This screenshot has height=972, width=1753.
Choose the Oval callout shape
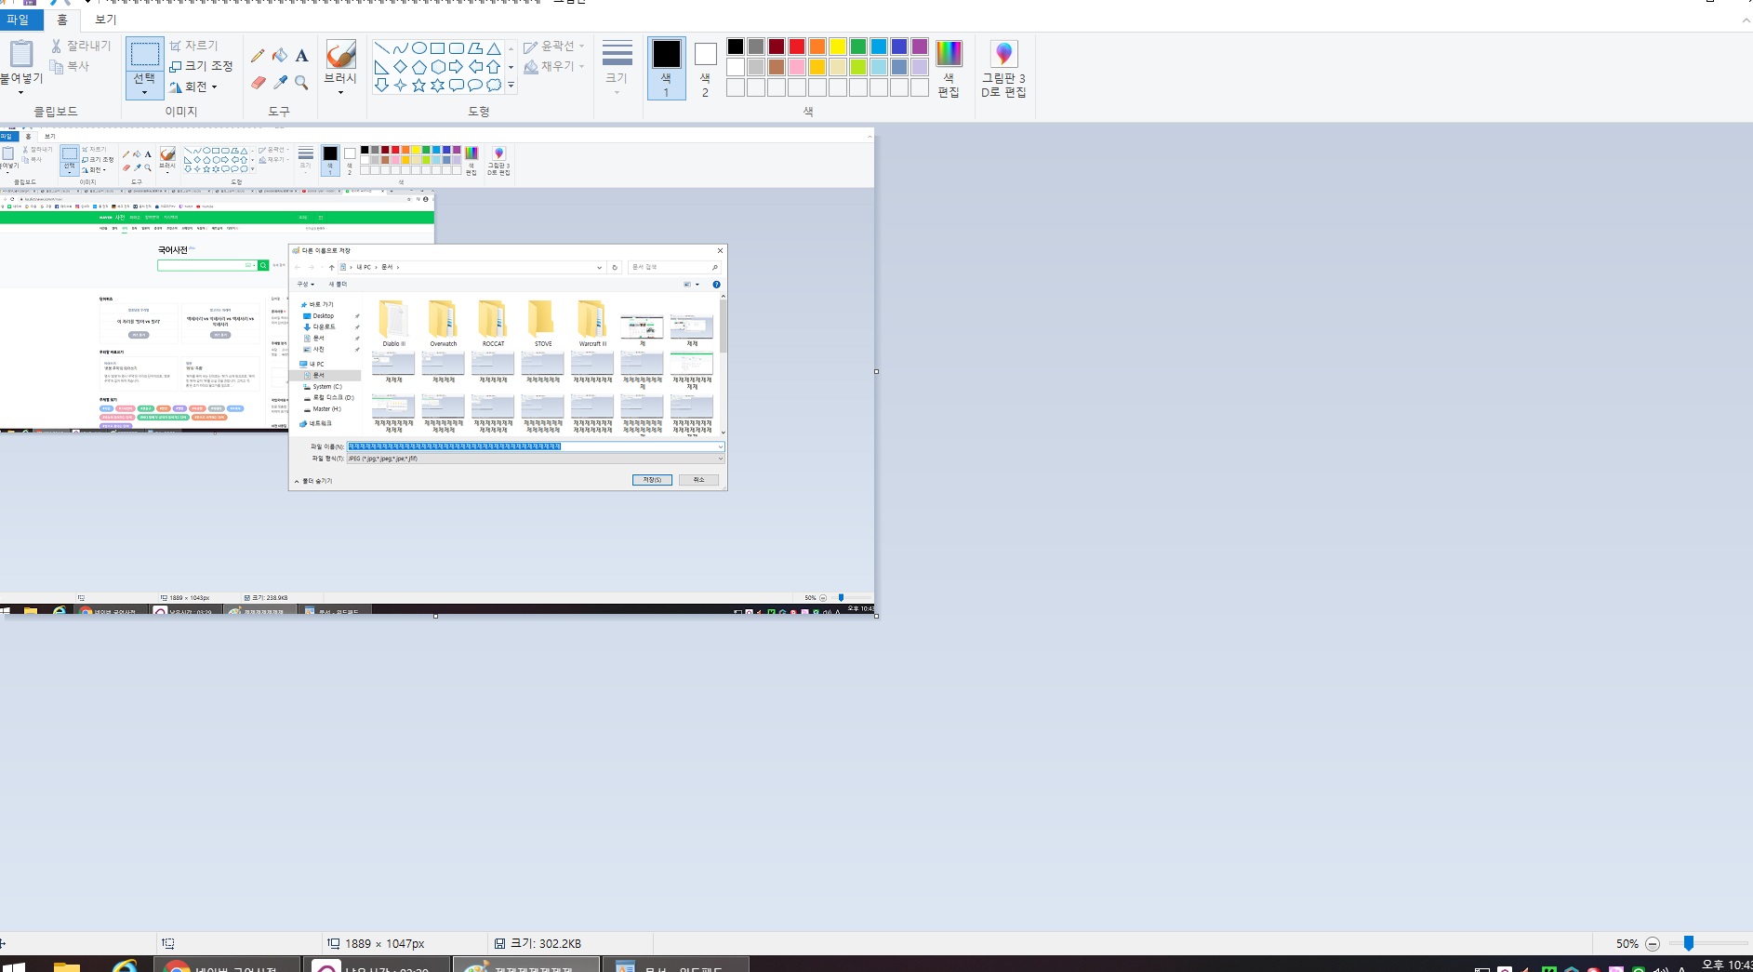click(x=475, y=86)
